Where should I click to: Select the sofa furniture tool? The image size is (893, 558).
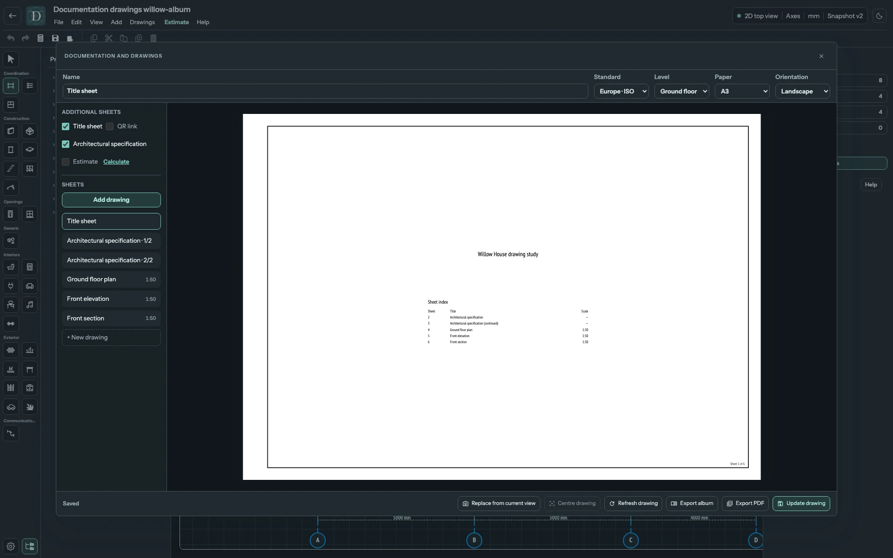coord(30,286)
